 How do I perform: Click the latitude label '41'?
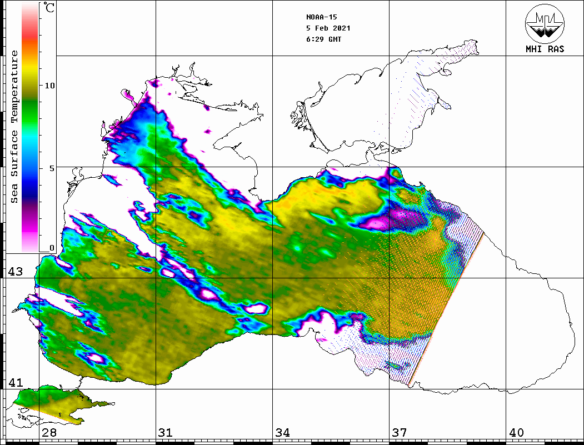tap(16, 382)
